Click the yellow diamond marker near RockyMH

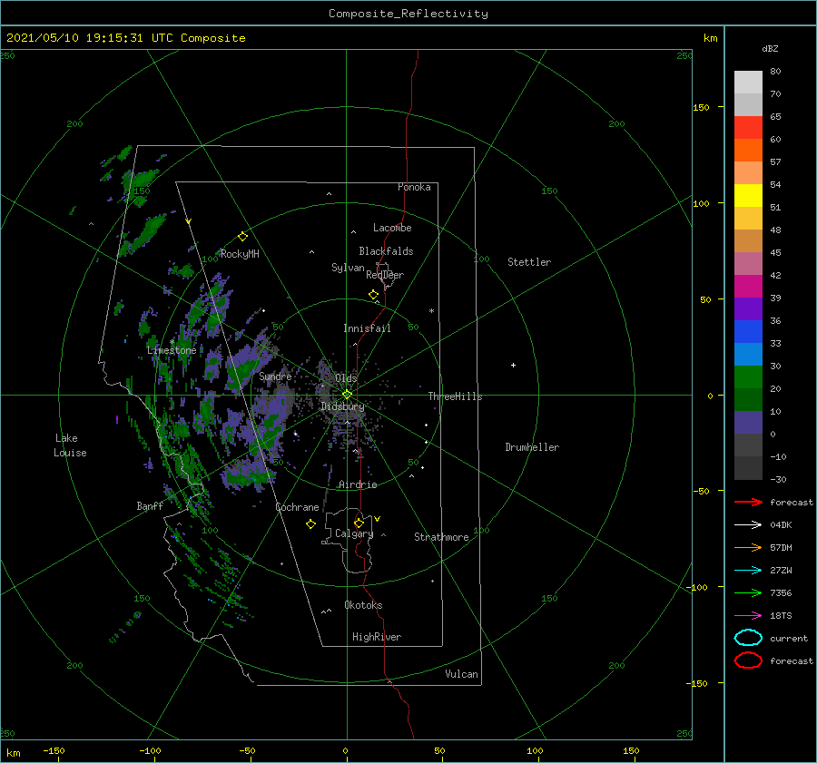click(242, 237)
